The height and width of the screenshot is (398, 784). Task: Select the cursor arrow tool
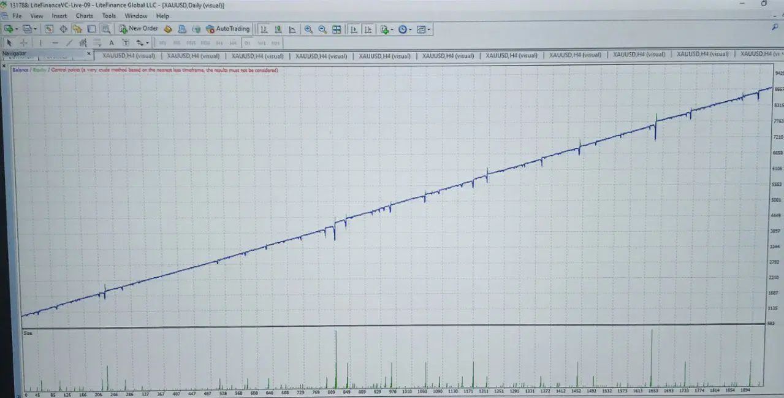tap(9, 43)
